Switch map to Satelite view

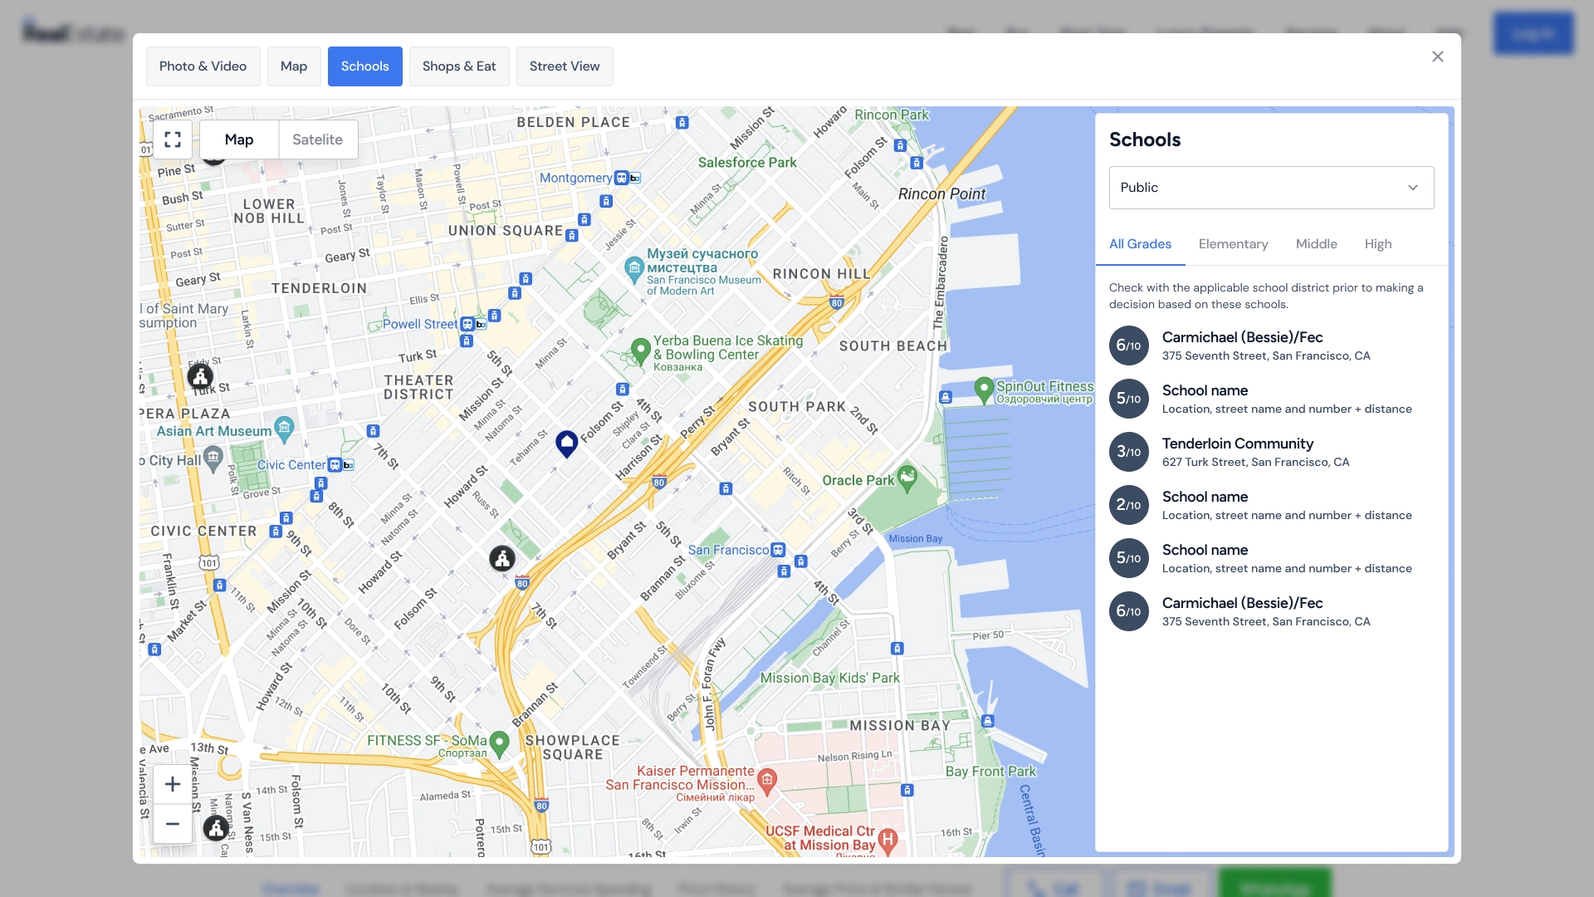(317, 140)
